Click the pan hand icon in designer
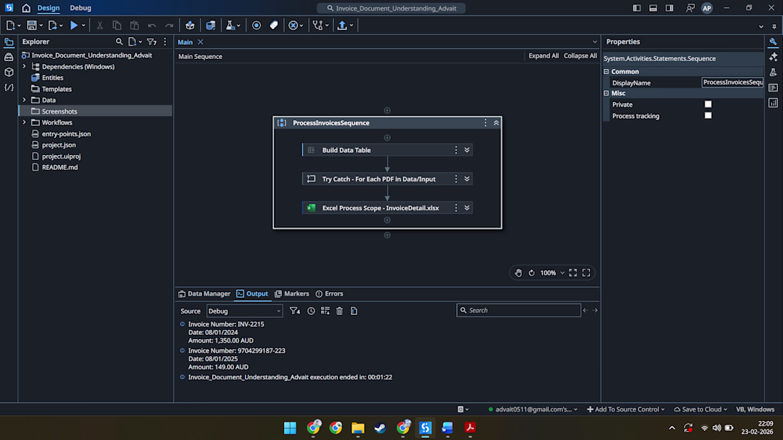783x440 pixels. click(x=518, y=273)
